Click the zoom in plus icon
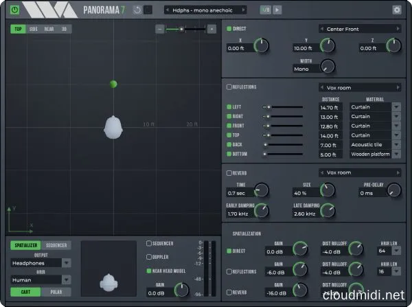The height and width of the screenshot is (307, 412). (211, 29)
